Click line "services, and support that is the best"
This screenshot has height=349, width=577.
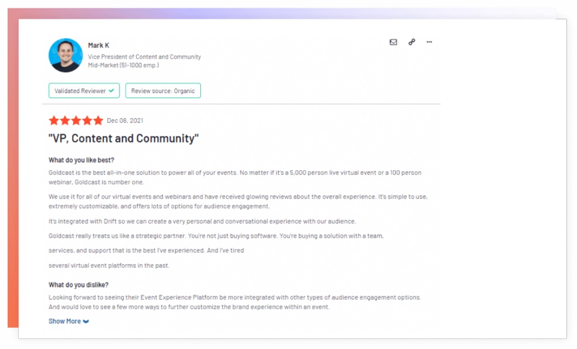(x=146, y=250)
